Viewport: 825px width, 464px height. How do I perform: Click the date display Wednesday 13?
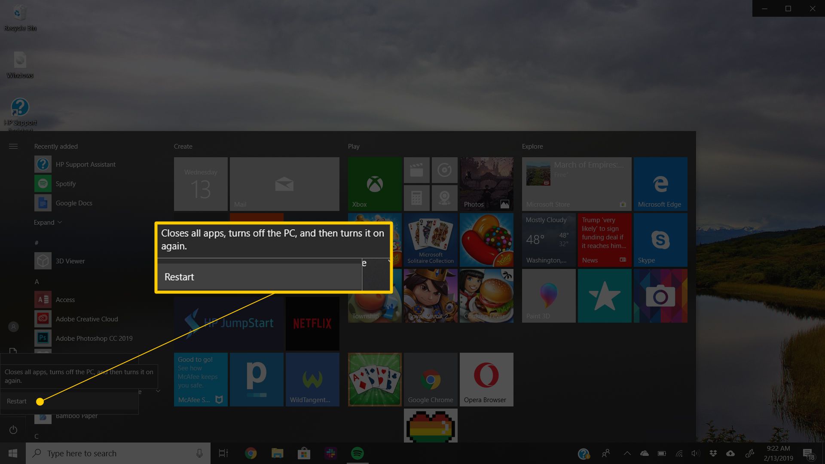(x=201, y=183)
